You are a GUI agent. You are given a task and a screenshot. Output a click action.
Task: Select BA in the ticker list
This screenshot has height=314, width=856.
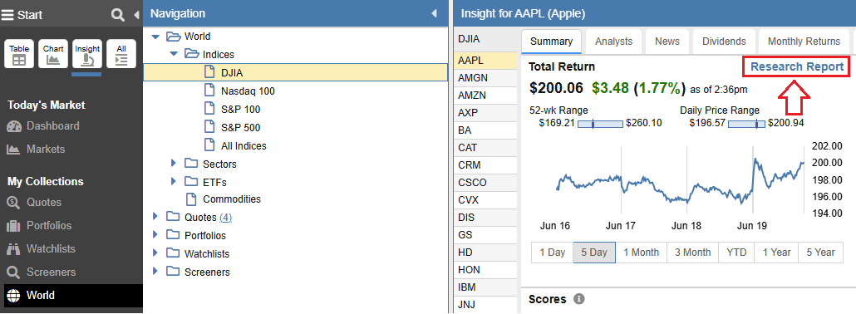click(x=485, y=130)
